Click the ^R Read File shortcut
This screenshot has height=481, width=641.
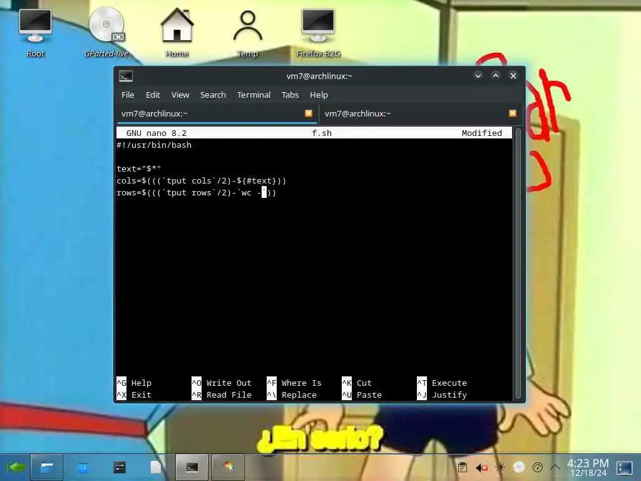222,395
